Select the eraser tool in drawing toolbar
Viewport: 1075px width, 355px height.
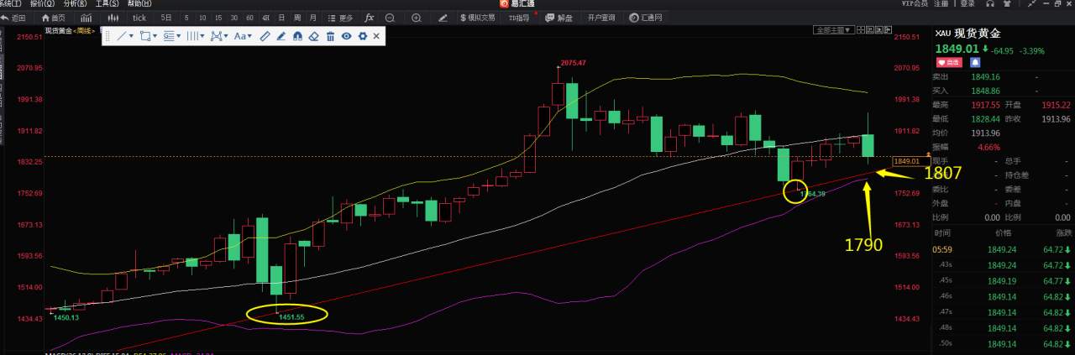313,36
